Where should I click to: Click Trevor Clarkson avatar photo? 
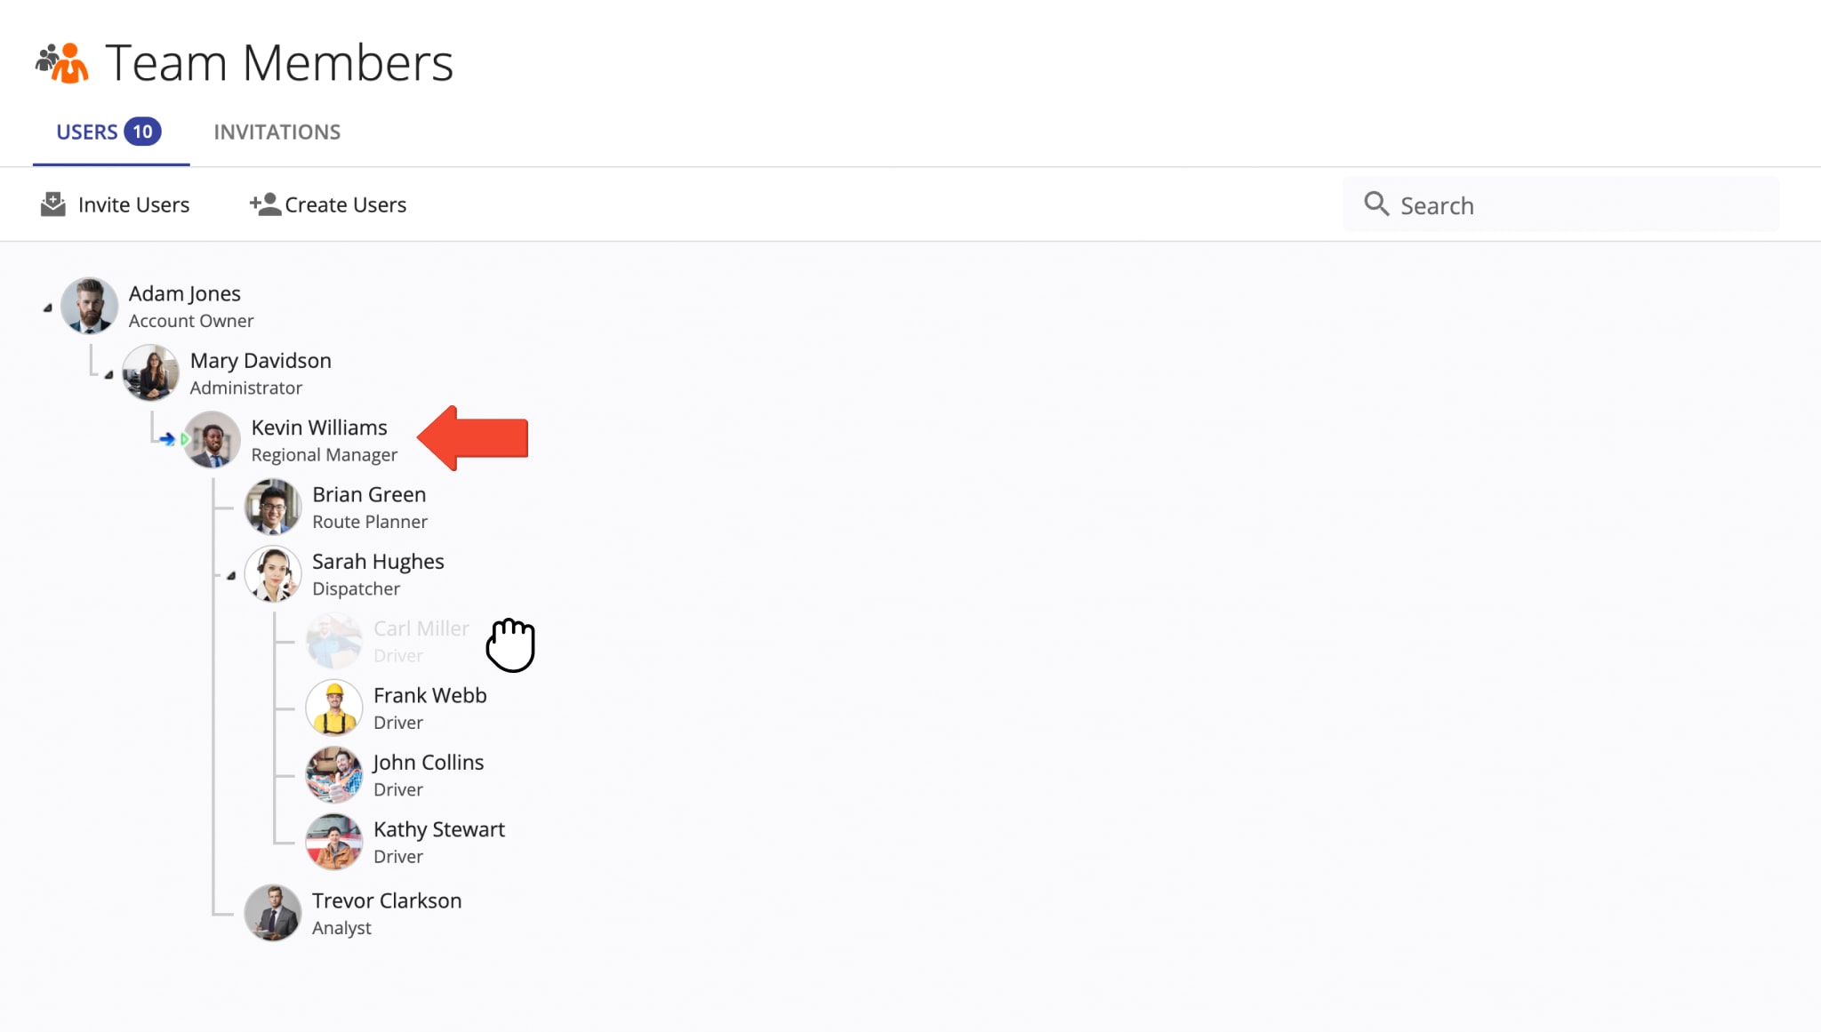[273, 913]
